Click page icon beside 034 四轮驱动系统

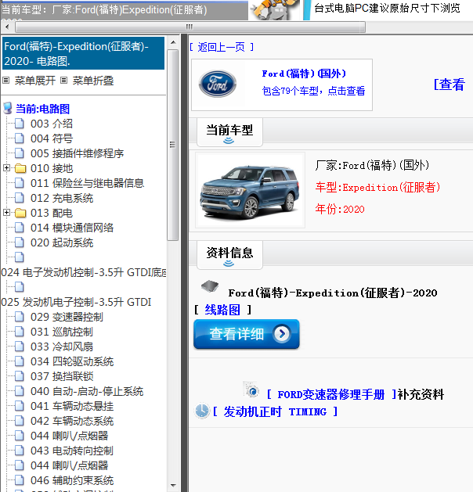20,361
